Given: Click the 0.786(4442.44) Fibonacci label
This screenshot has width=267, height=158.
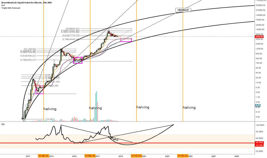Looking at the screenshot, I should coord(71,39).
